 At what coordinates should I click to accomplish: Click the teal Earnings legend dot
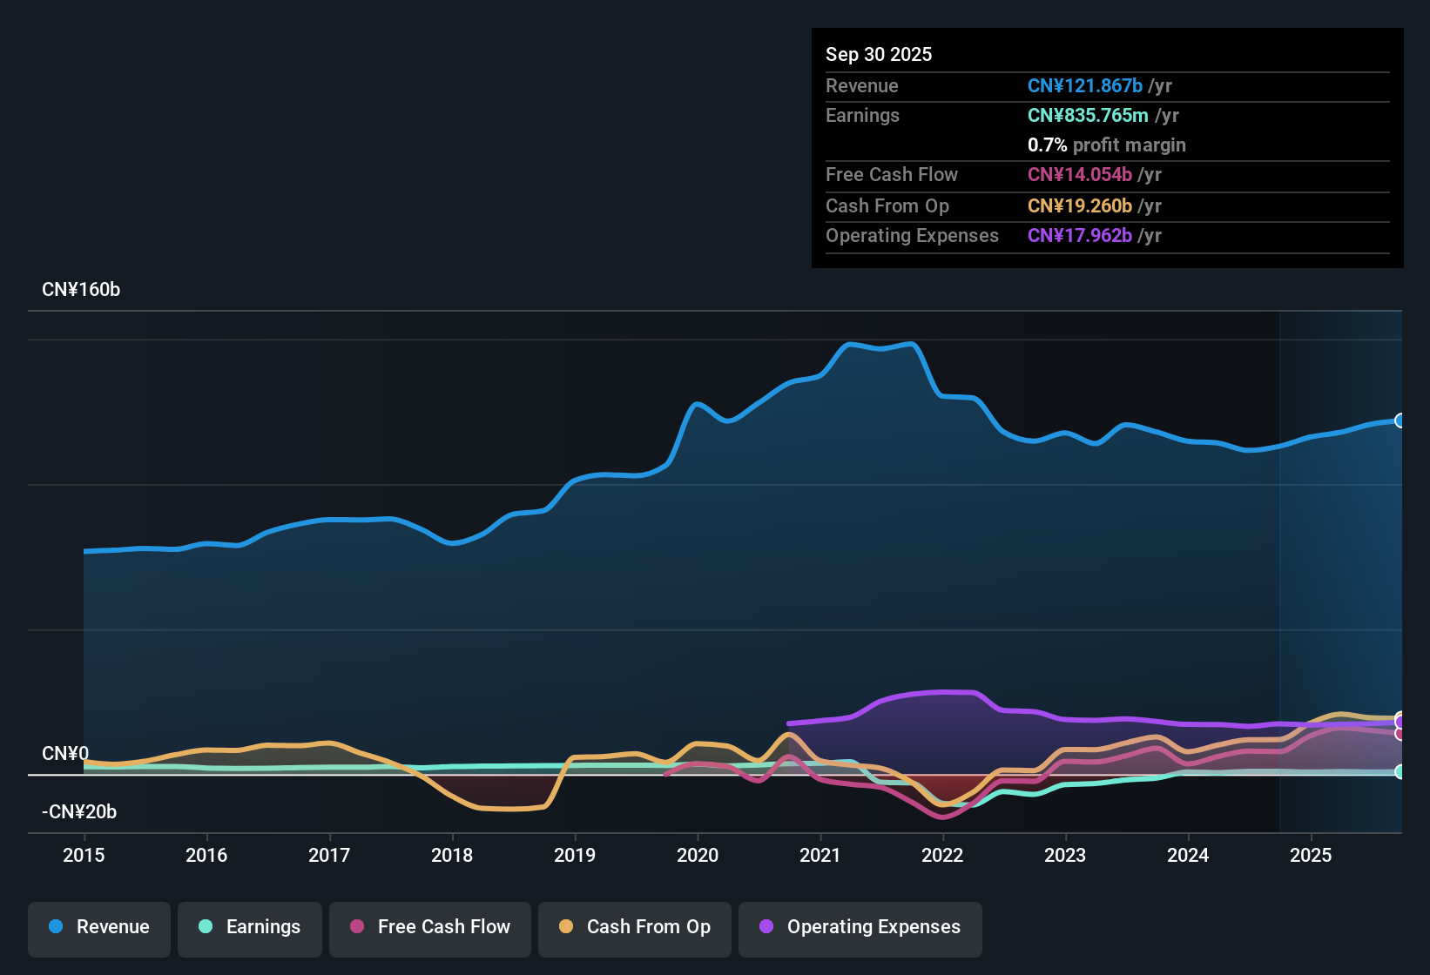(x=206, y=927)
